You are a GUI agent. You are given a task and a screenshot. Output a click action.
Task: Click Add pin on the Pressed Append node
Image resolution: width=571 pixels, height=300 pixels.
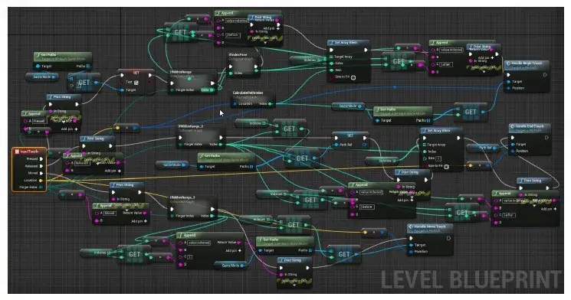point(69,129)
